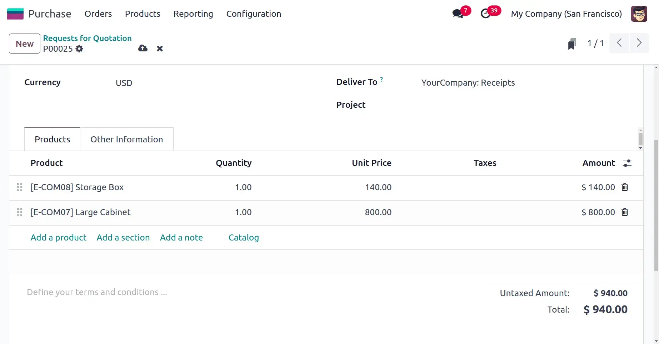659x344 pixels.
Task: Delete the Large Cabinet line
Action: coord(625,212)
